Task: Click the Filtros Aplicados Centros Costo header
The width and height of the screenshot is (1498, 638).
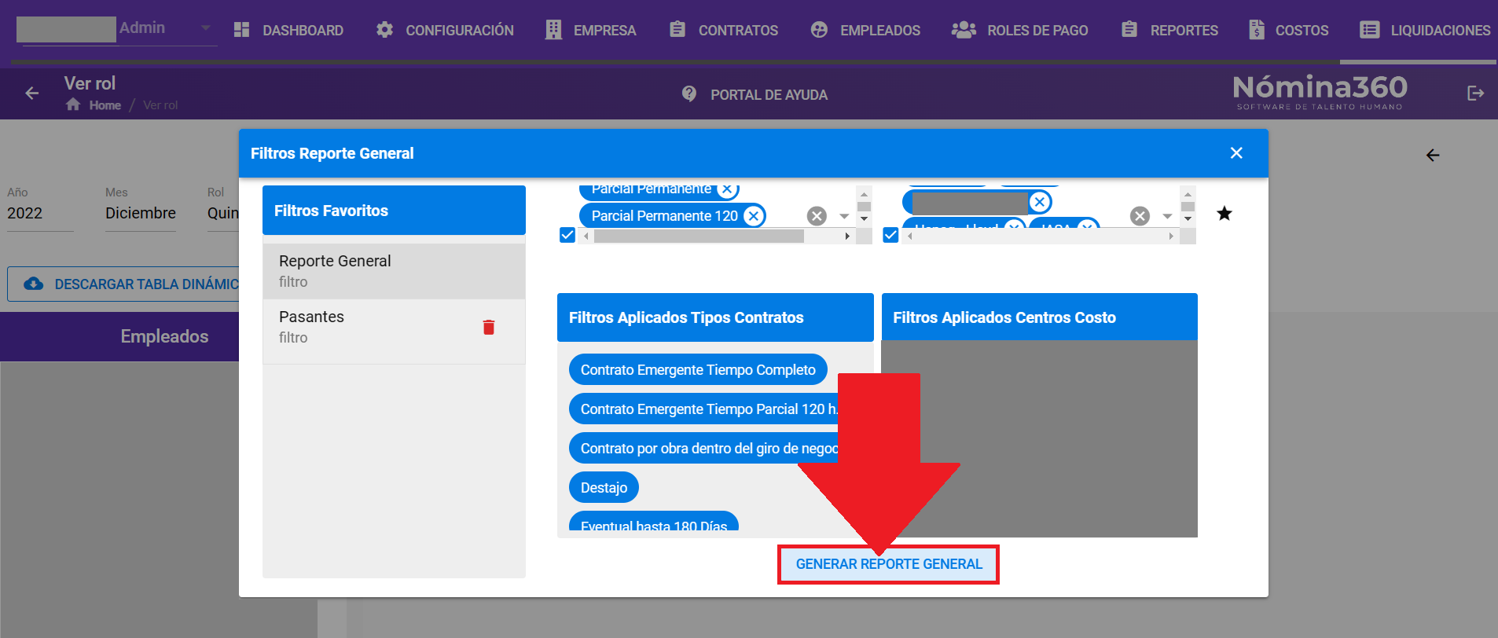Action: (x=1040, y=317)
